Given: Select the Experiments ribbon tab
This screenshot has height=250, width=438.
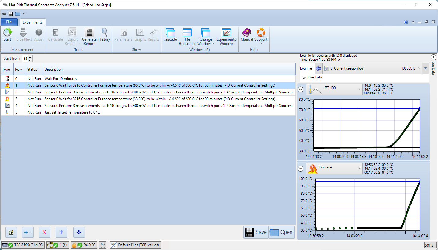Looking at the screenshot, I should 32,22.
